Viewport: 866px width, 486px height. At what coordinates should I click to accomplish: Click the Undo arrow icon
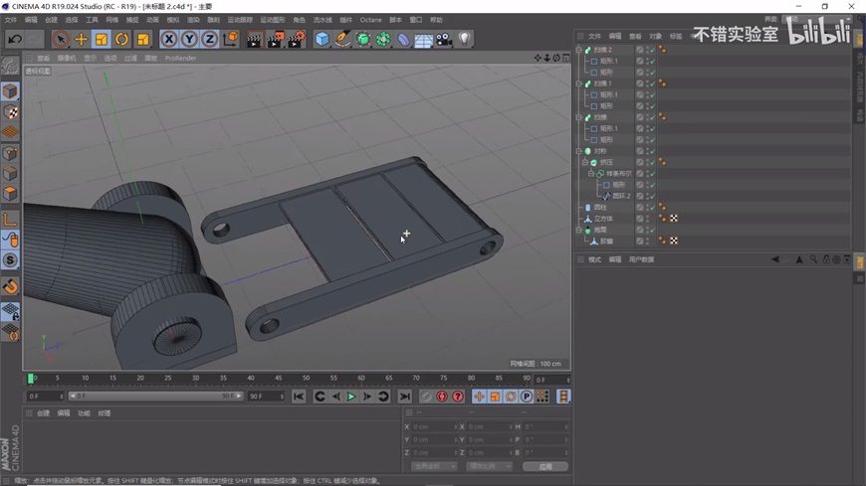pos(15,40)
